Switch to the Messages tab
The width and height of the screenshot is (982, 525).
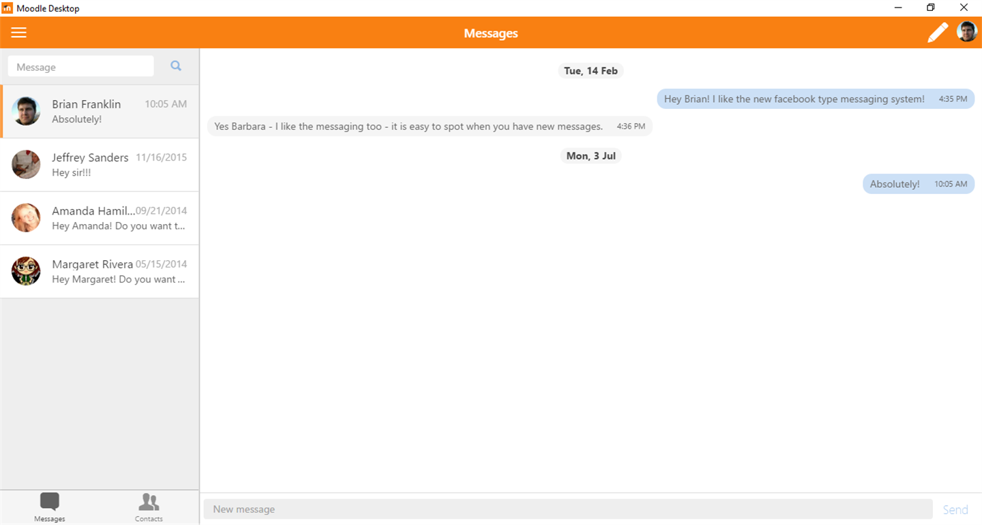pyautogui.click(x=50, y=507)
